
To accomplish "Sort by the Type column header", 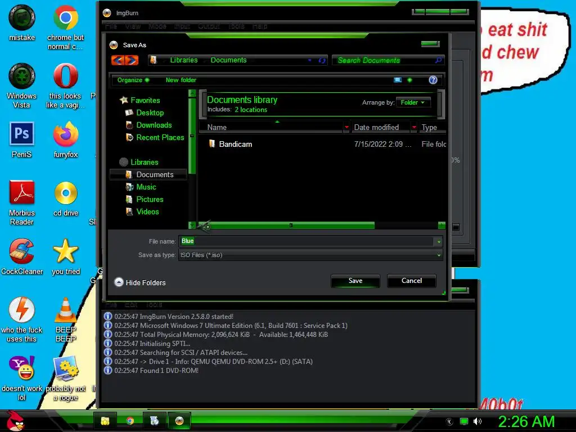I will 434,127.
